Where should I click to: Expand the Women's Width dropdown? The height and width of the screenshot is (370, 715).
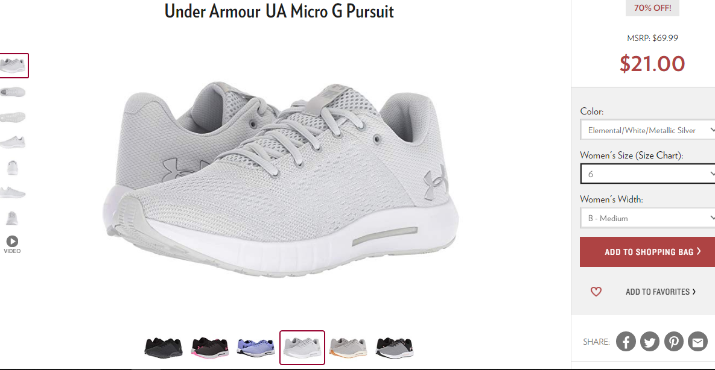647,218
